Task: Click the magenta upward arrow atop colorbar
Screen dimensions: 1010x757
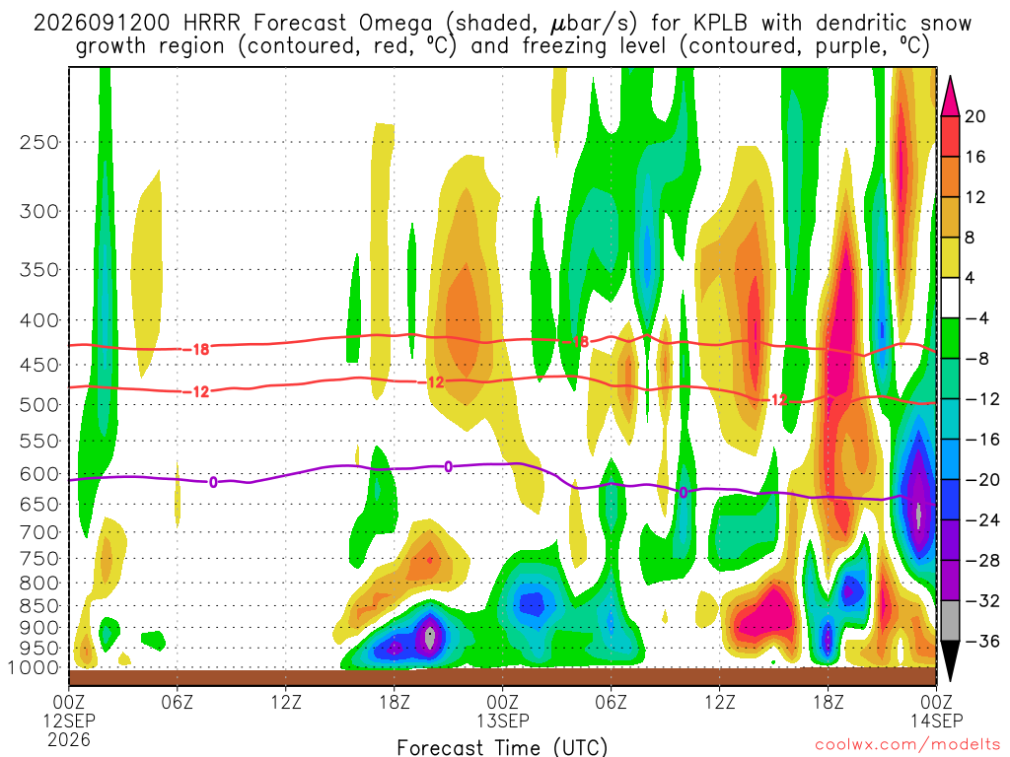Action: click(x=950, y=97)
